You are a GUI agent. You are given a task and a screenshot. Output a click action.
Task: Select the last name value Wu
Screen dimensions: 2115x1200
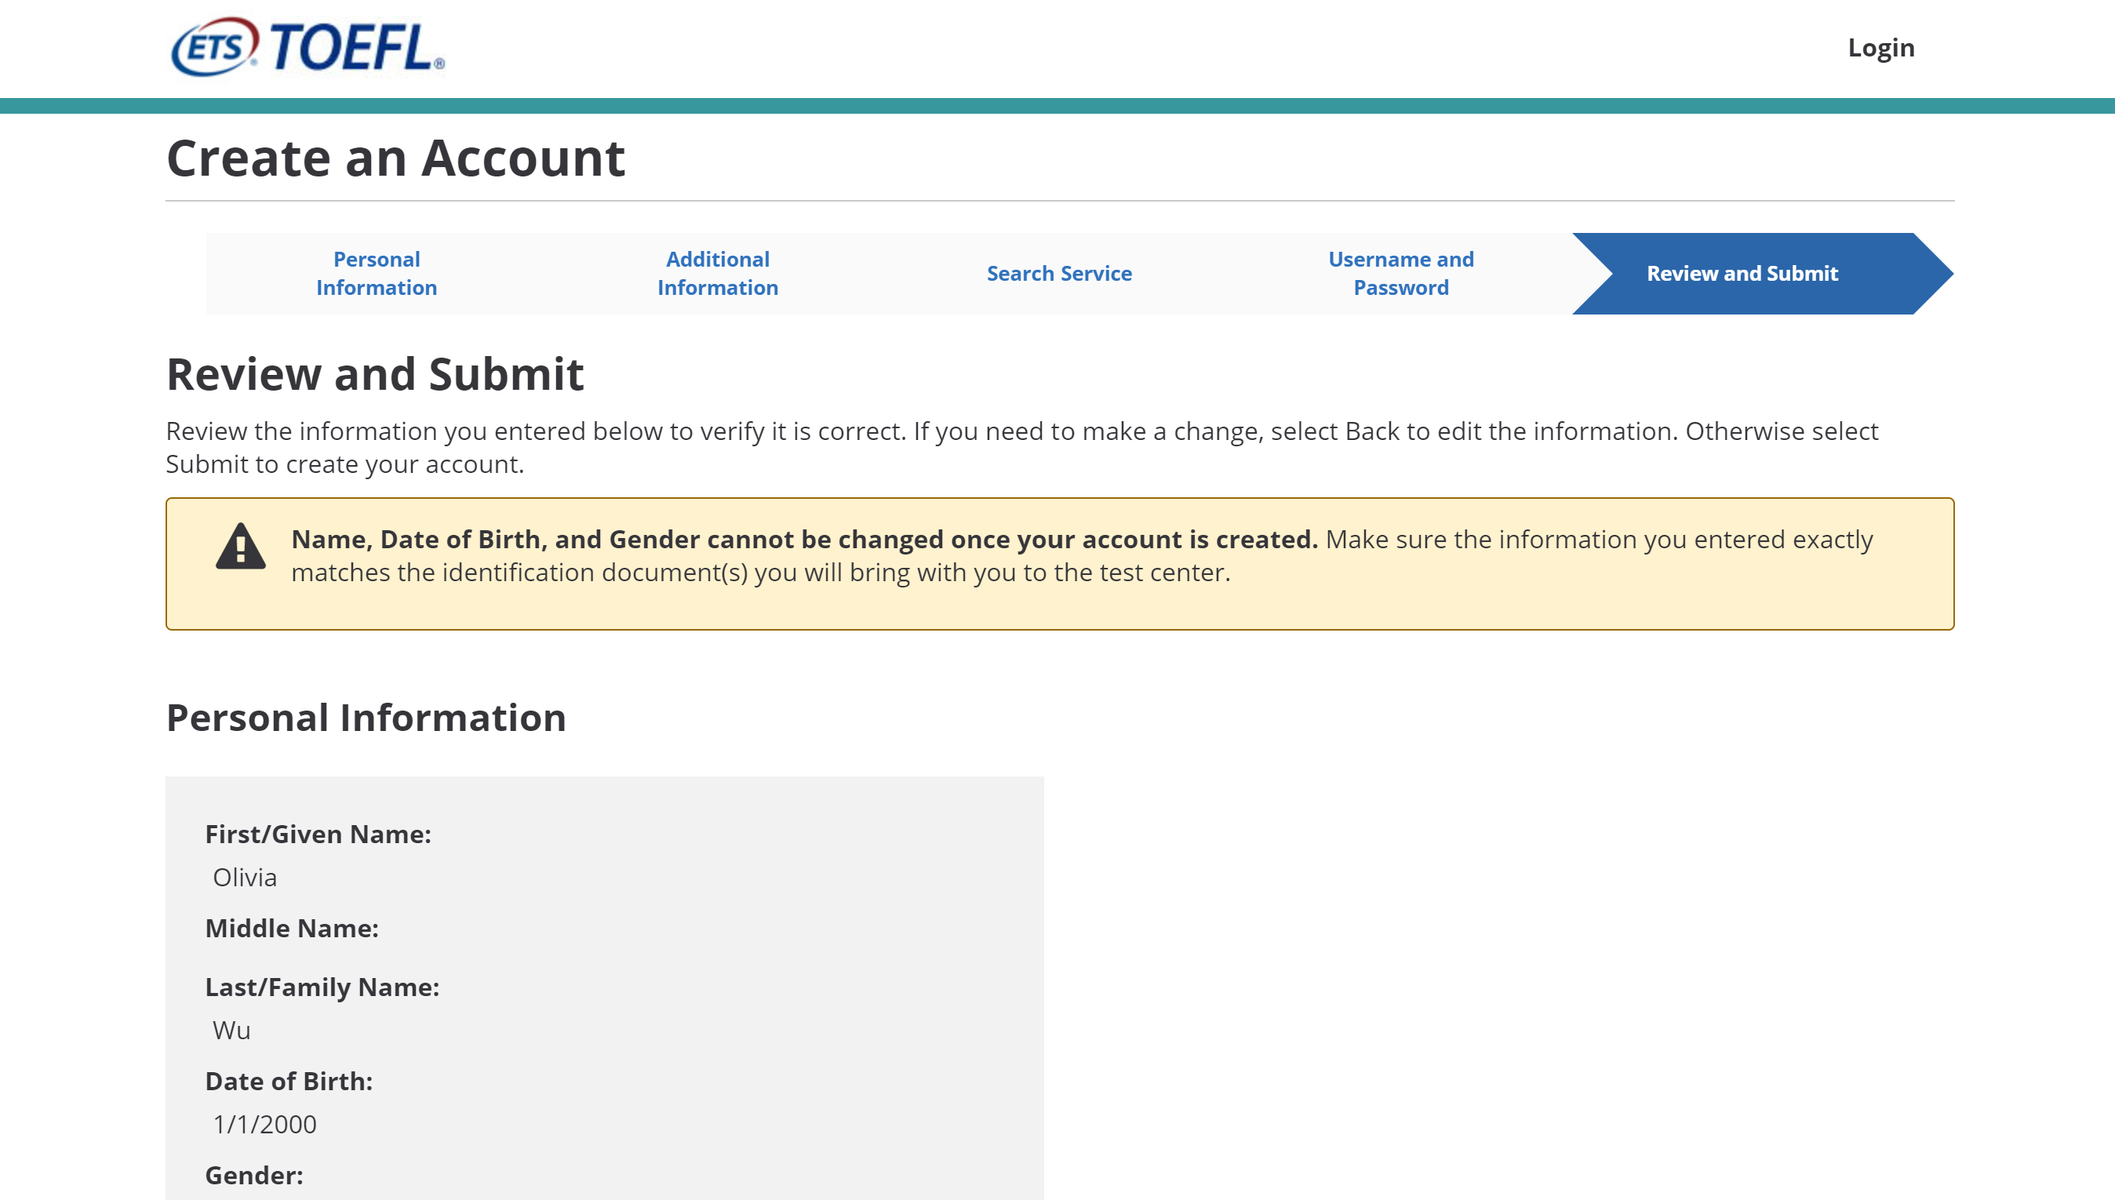pyautogui.click(x=231, y=1031)
